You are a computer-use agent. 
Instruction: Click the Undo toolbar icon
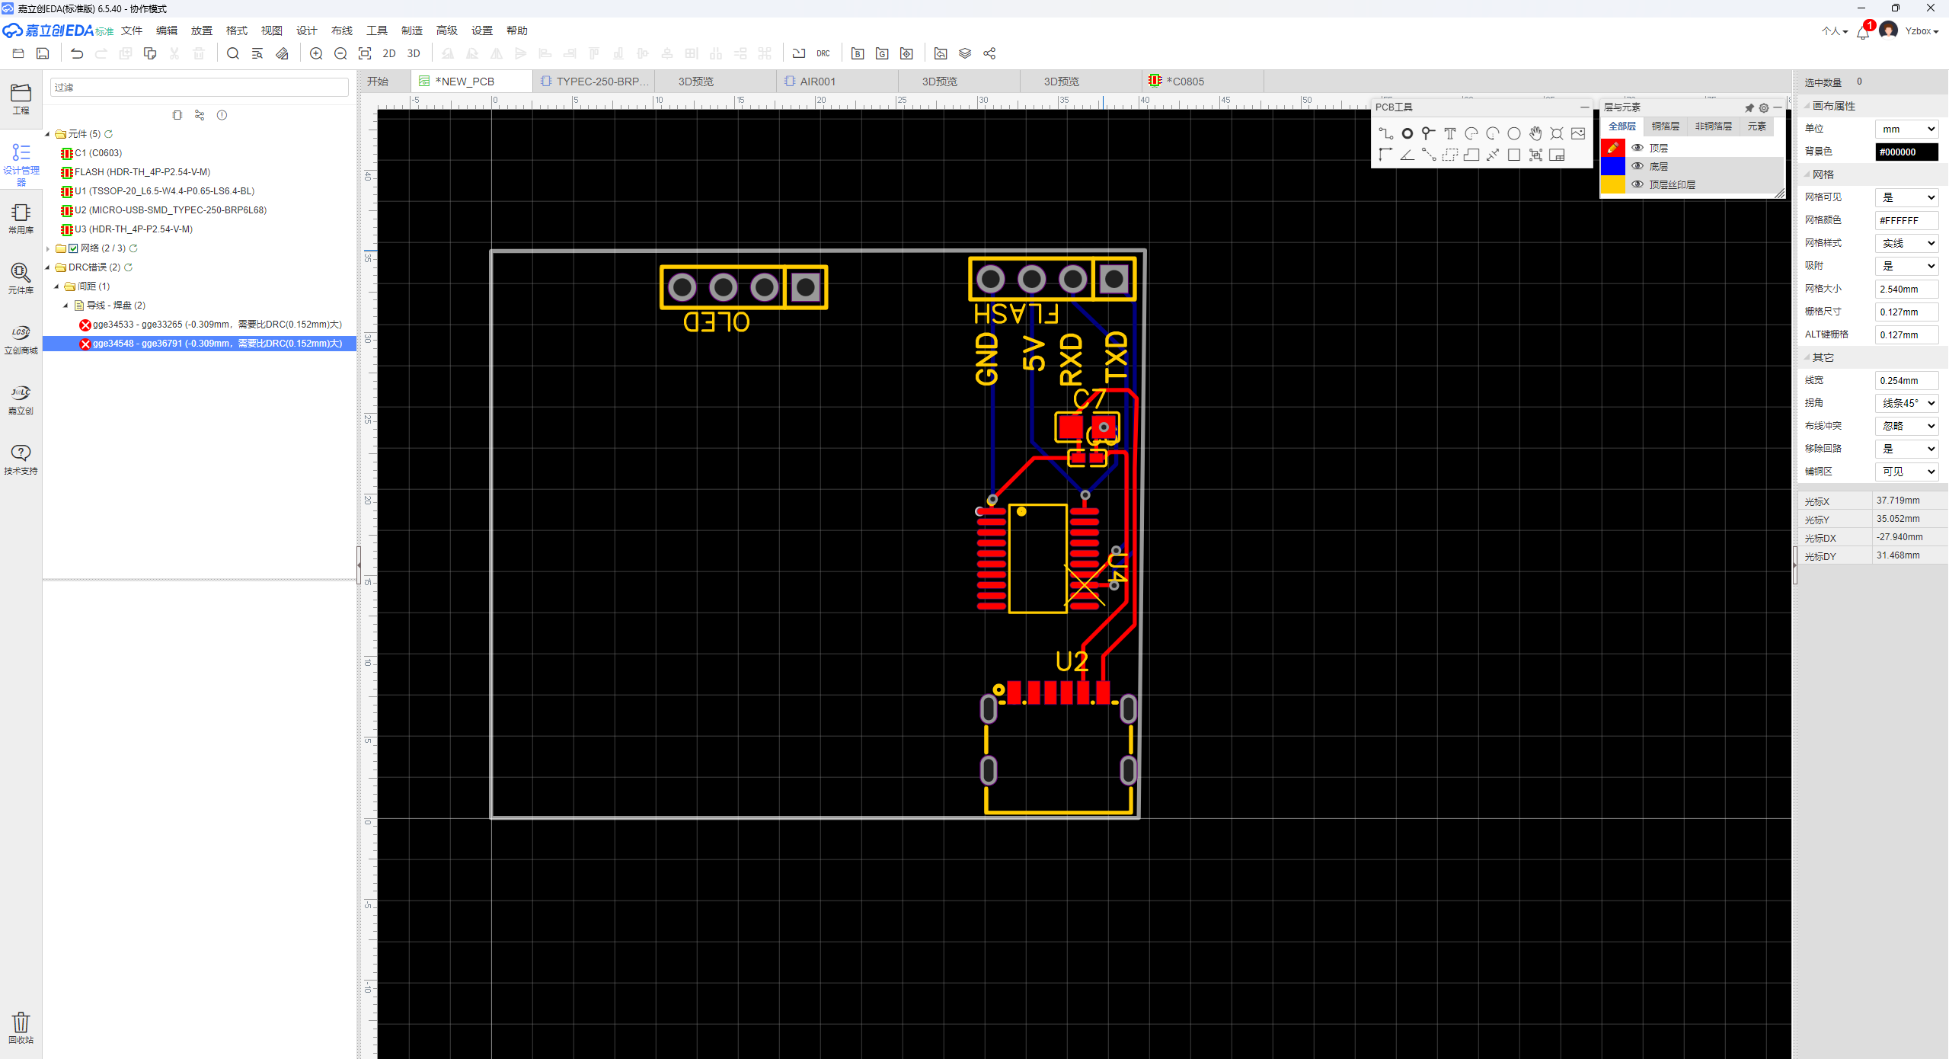[x=77, y=53]
